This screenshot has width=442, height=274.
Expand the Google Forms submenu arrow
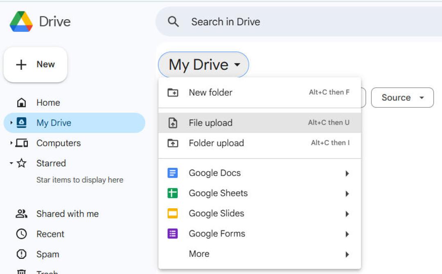point(347,234)
